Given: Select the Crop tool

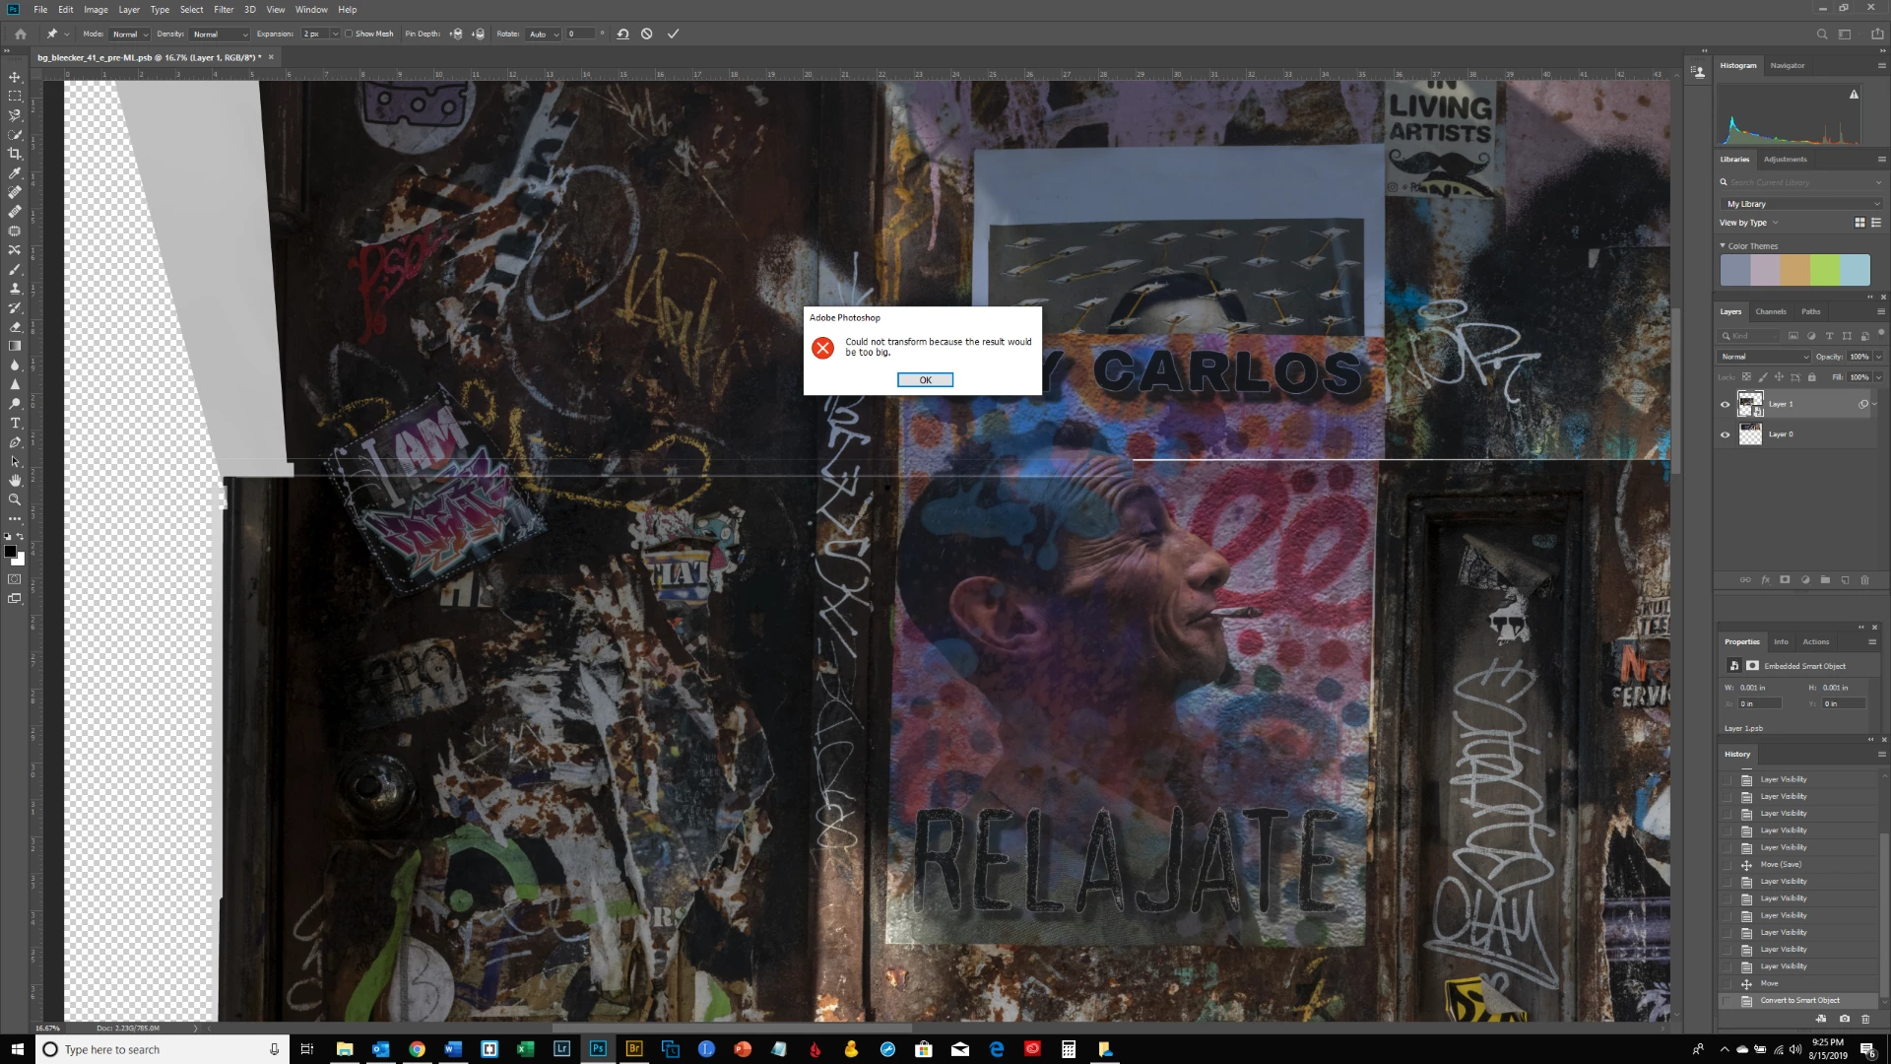Looking at the screenshot, I should (15, 154).
